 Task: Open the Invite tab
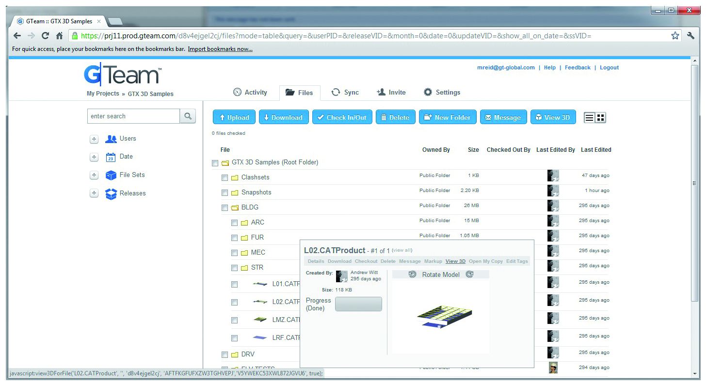point(391,93)
